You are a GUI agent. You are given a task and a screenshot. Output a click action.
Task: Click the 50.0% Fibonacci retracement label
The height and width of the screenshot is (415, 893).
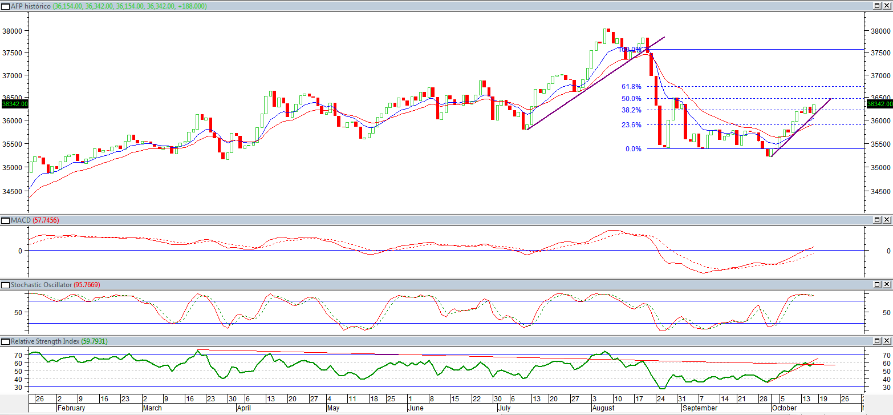tap(632, 99)
